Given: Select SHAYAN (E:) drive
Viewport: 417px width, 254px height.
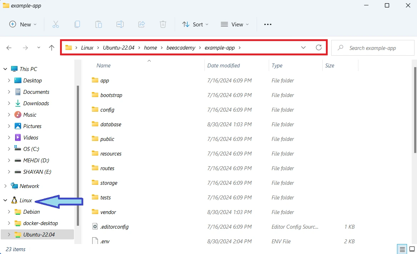Looking at the screenshot, I should (37, 172).
